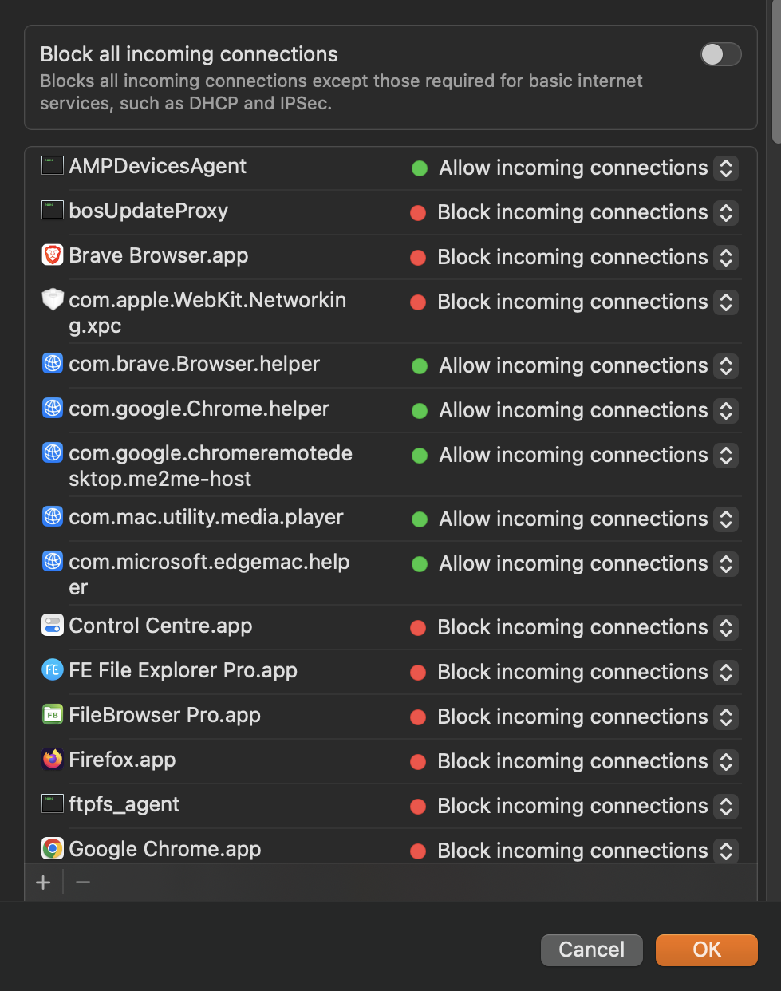
Task: Toggle Block all incoming connections switch
Action: click(720, 54)
